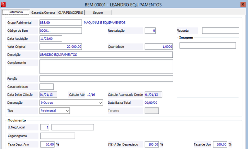Click the Função input field
Screen dimensions: 248x149
tap(106, 79)
